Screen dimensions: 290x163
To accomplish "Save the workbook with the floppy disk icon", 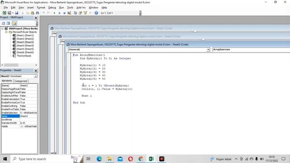I will [x=16, y=13].
